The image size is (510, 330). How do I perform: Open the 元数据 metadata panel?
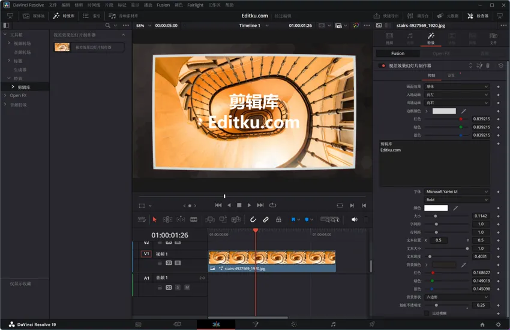(448, 16)
